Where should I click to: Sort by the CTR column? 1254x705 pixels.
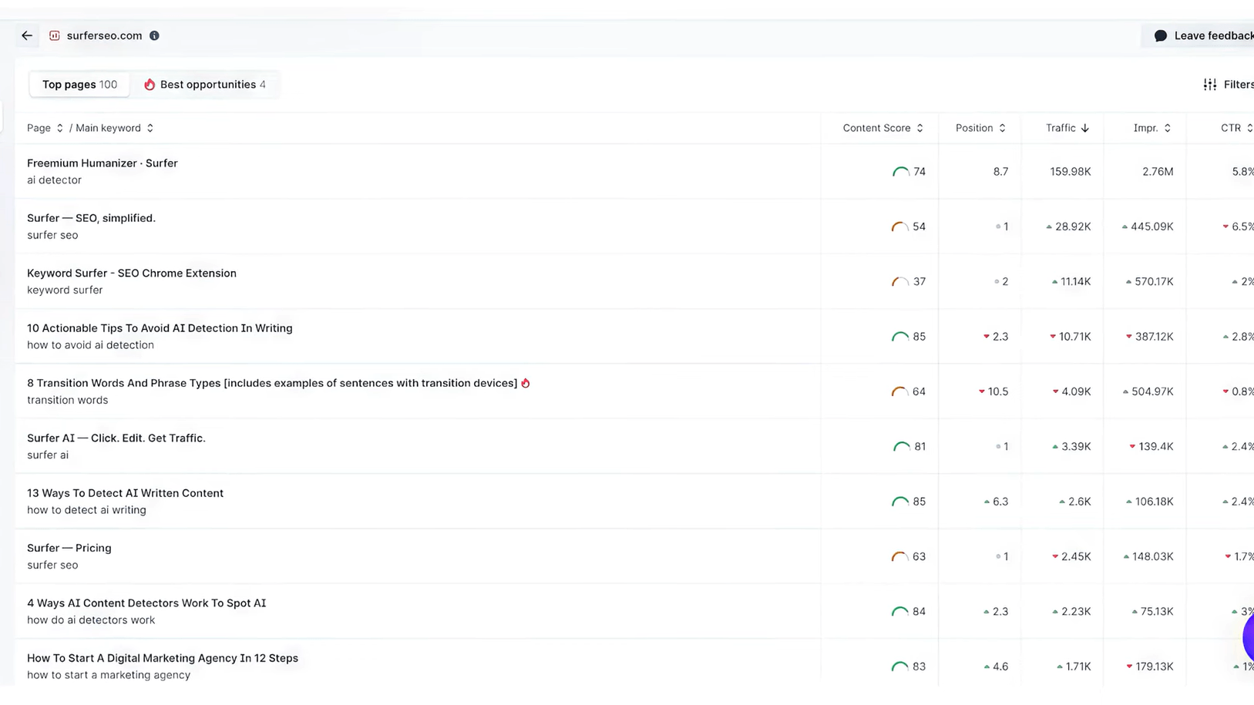pos(1237,128)
